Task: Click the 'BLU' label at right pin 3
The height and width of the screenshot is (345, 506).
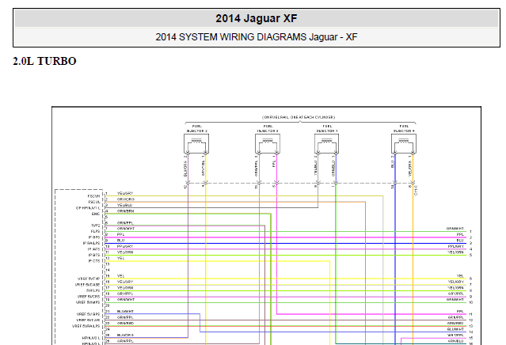Action: click(460, 241)
